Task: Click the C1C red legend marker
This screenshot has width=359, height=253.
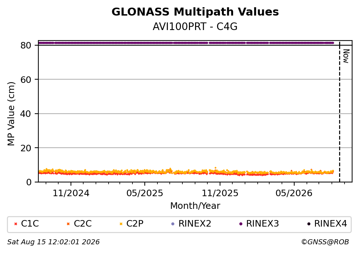Action: tap(16, 224)
